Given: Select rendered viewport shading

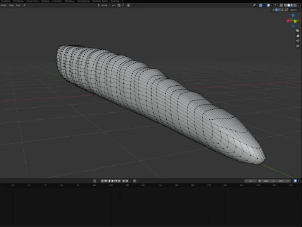Looking at the screenshot, I should [295, 5].
